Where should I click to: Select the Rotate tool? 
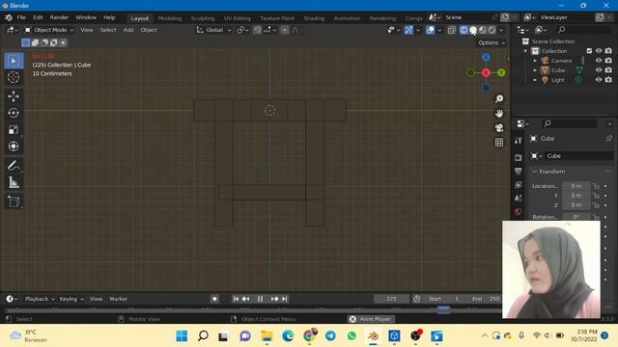click(14, 113)
